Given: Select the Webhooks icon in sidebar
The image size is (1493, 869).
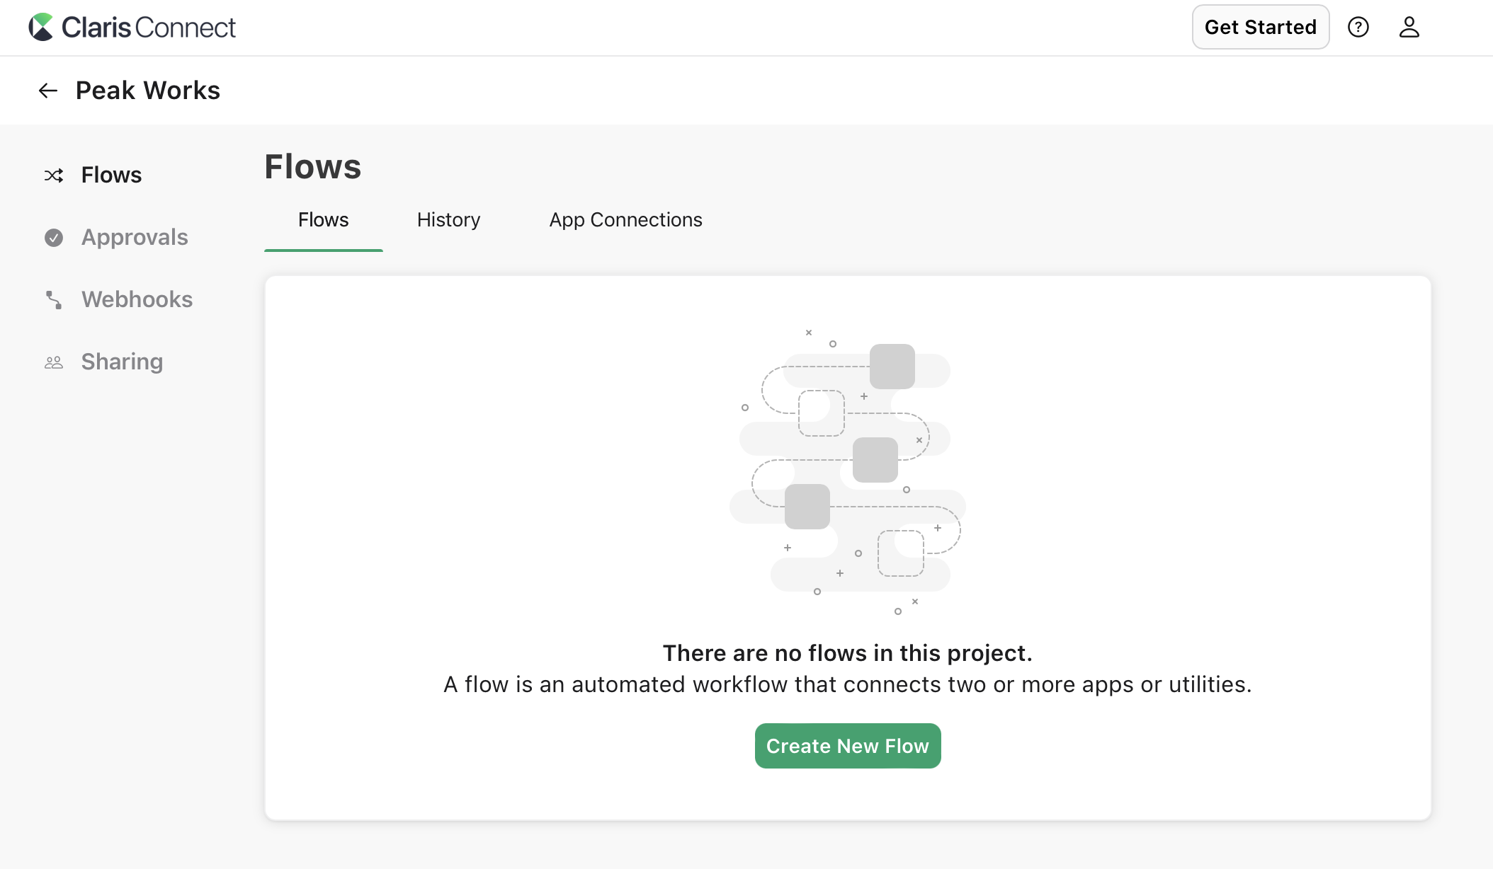Looking at the screenshot, I should tap(54, 300).
